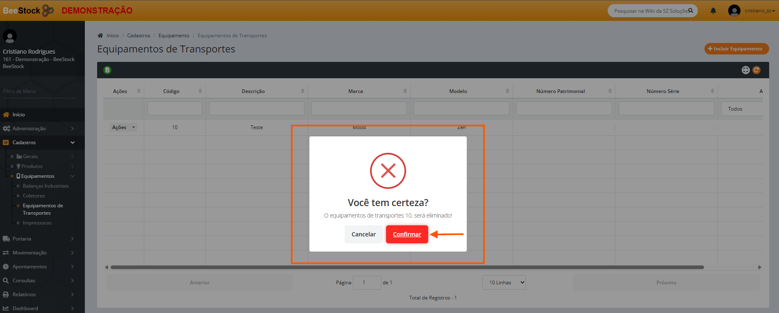Click the notification bell icon
This screenshot has width=779, height=313.
pyautogui.click(x=713, y=11)
